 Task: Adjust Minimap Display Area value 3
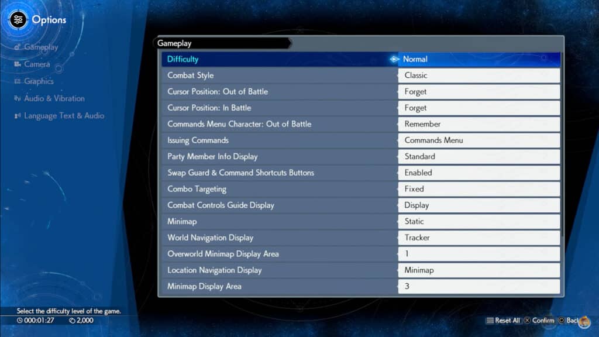click(479, 286)
